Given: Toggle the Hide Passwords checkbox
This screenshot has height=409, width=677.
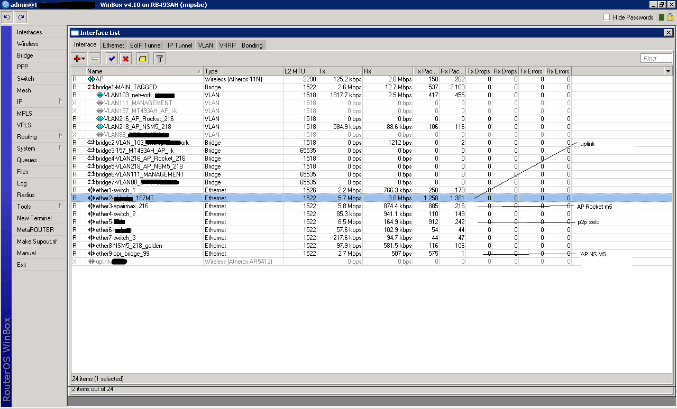Looking at the screenshot, I should click(607, 17).
